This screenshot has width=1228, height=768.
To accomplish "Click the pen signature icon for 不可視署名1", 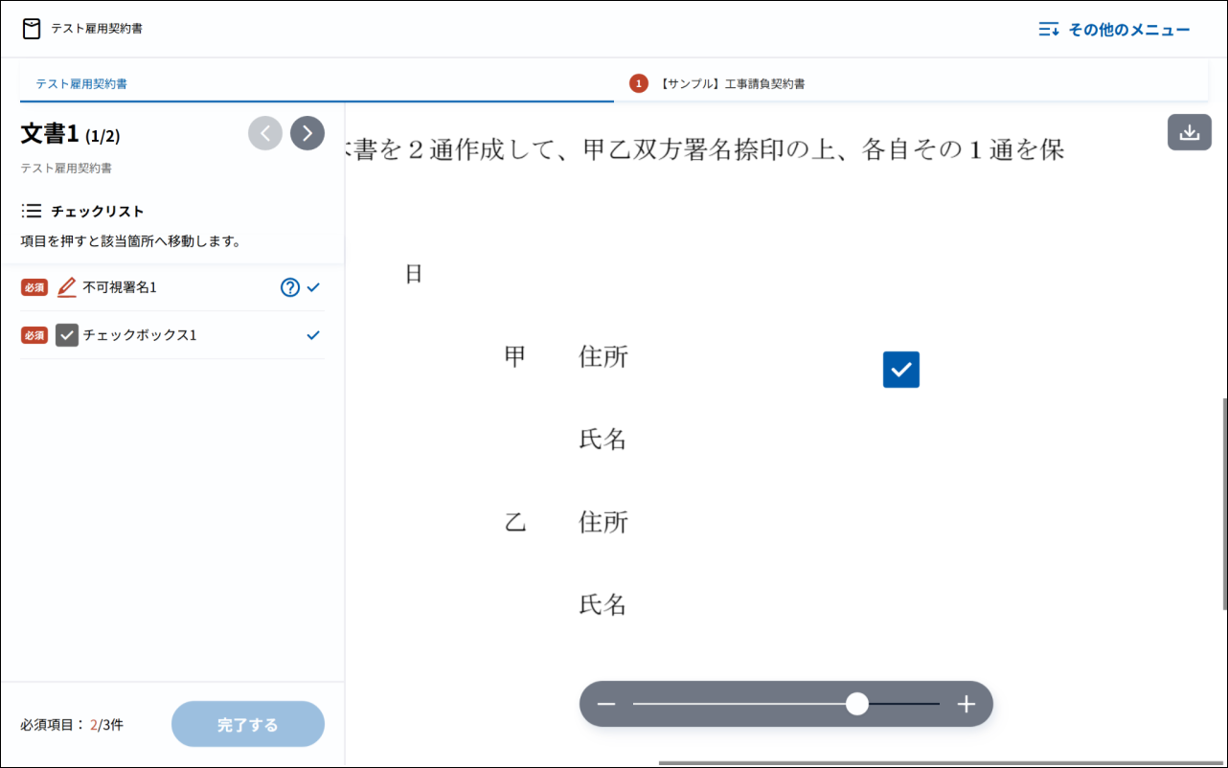I will point(66,287).
